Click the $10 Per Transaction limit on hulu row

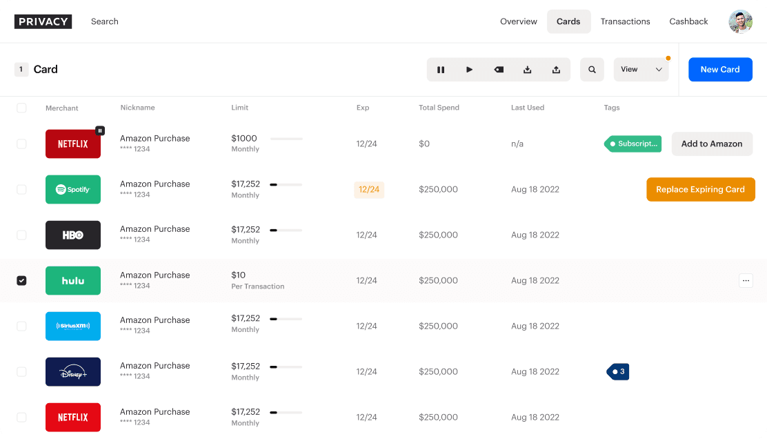point(258,280)
